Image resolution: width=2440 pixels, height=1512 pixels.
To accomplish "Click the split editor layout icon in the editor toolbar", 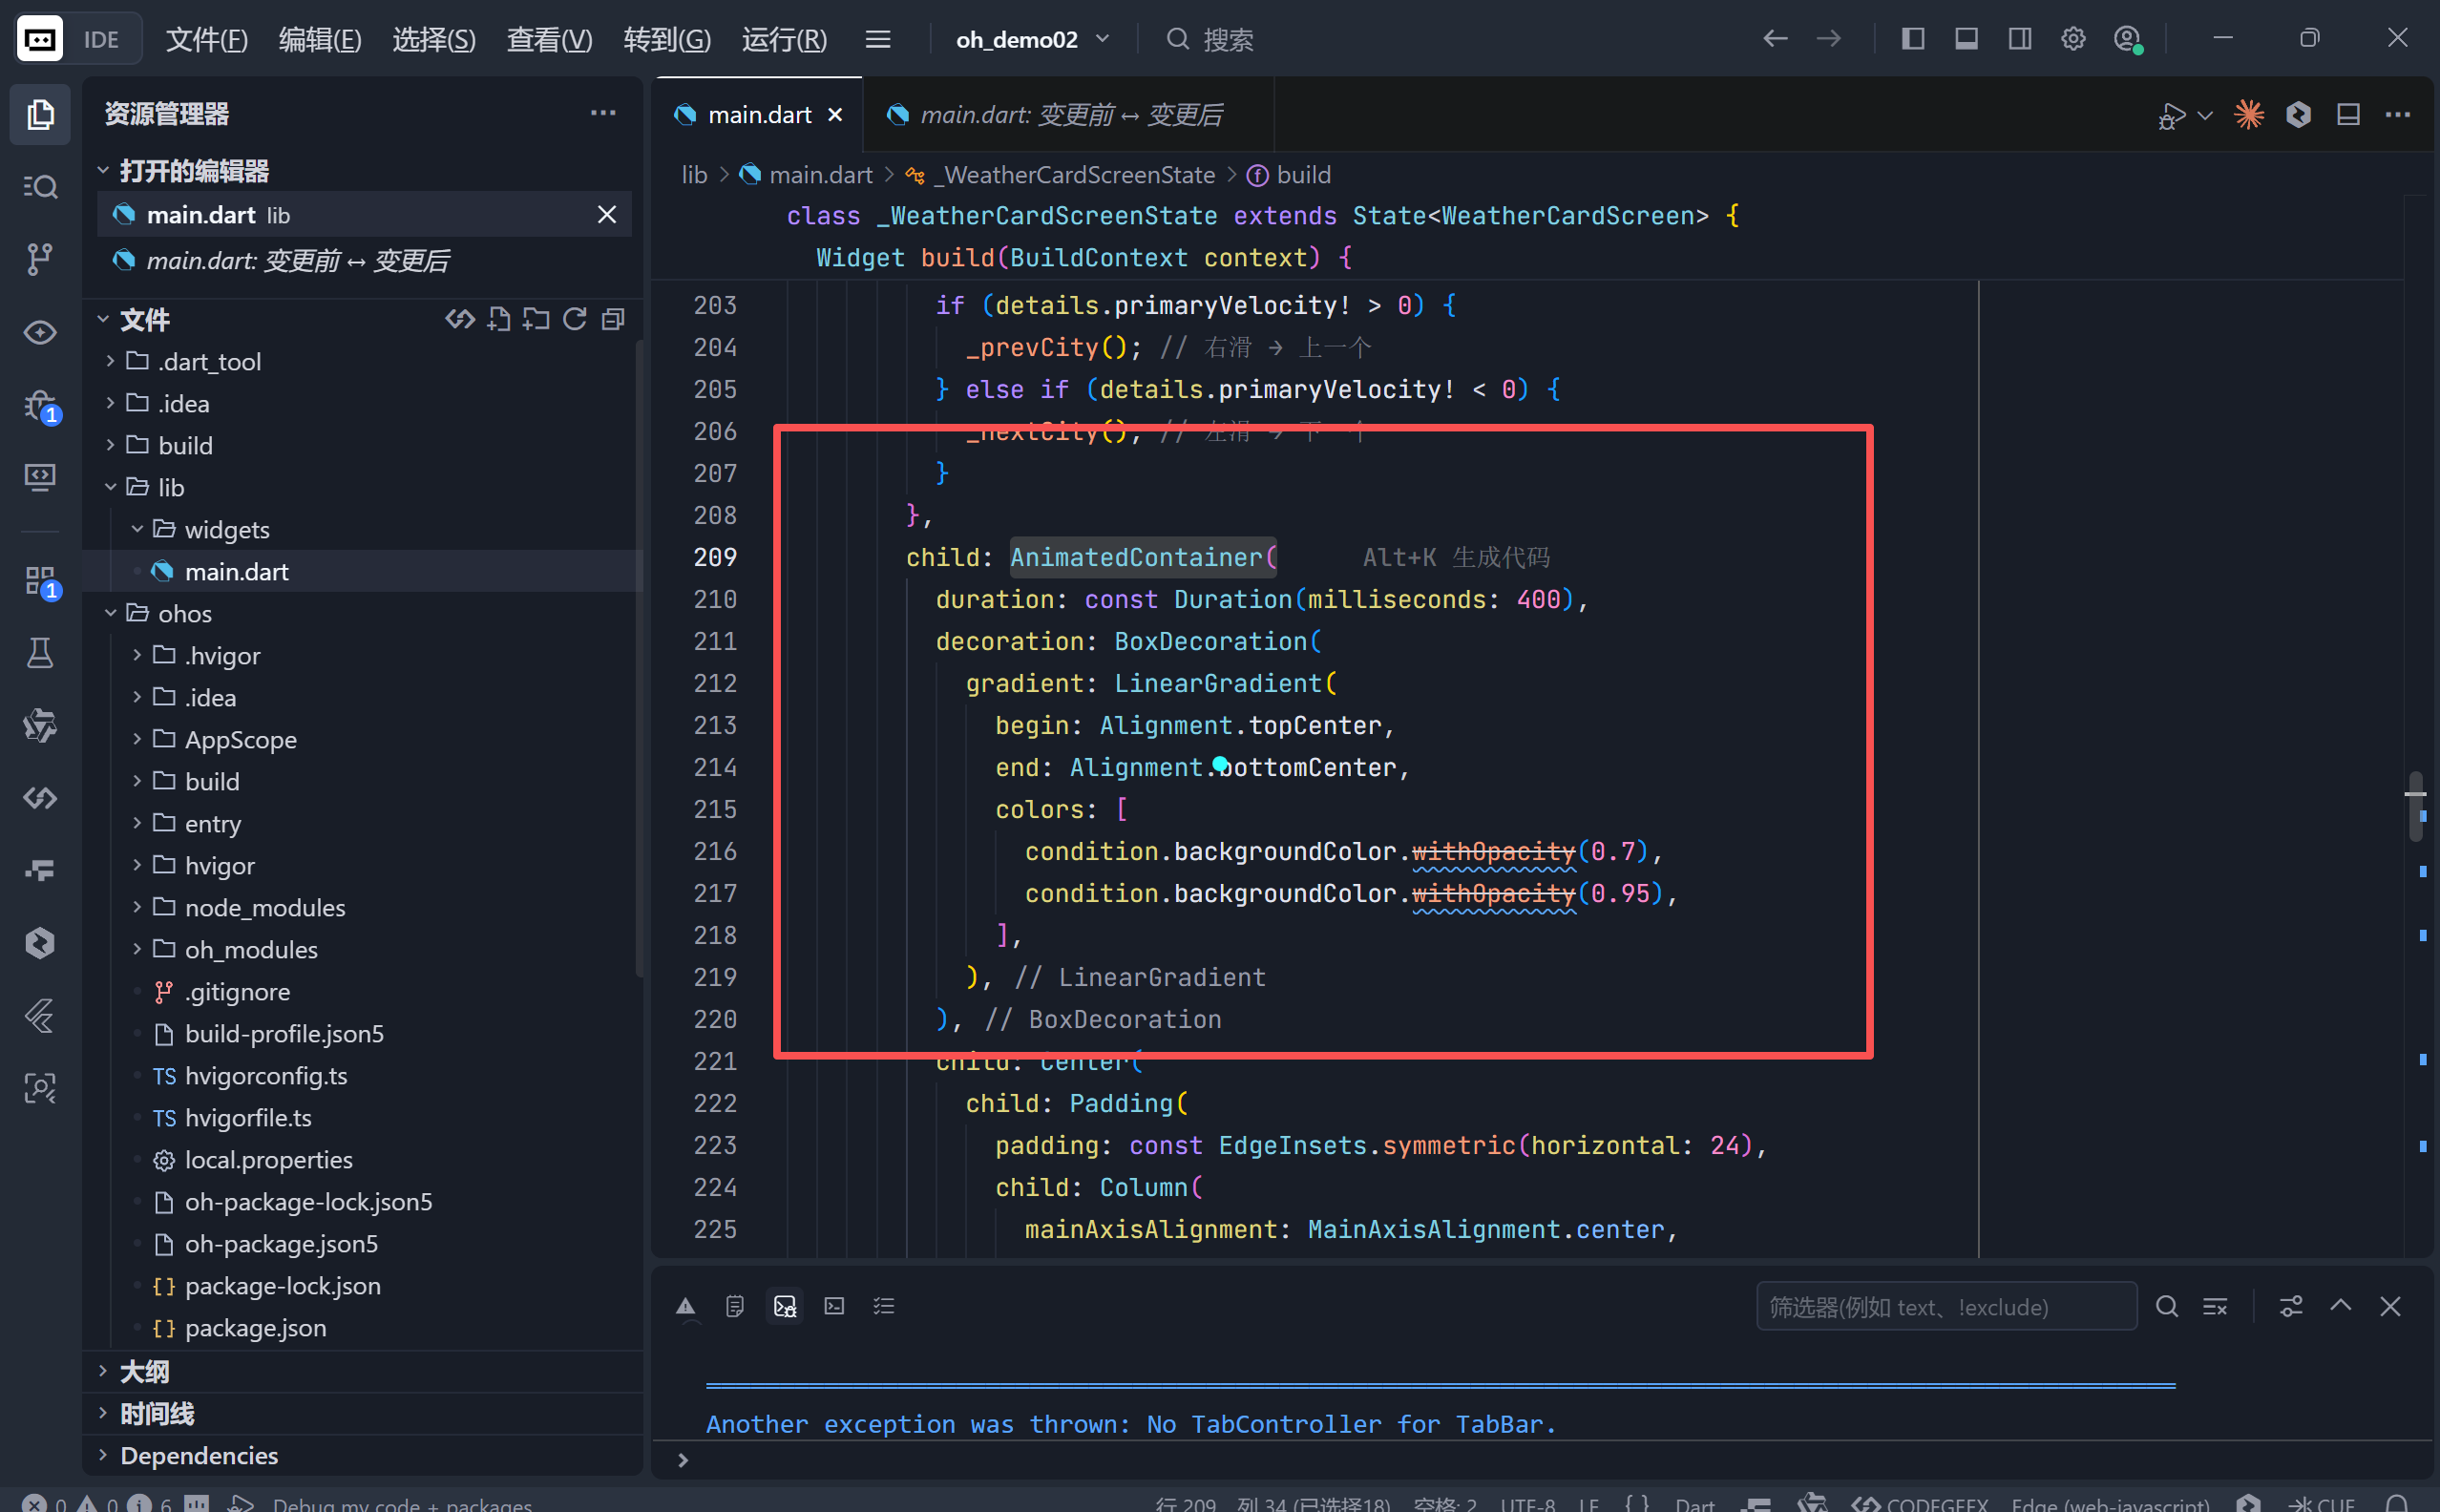I will coord(2348,115).
